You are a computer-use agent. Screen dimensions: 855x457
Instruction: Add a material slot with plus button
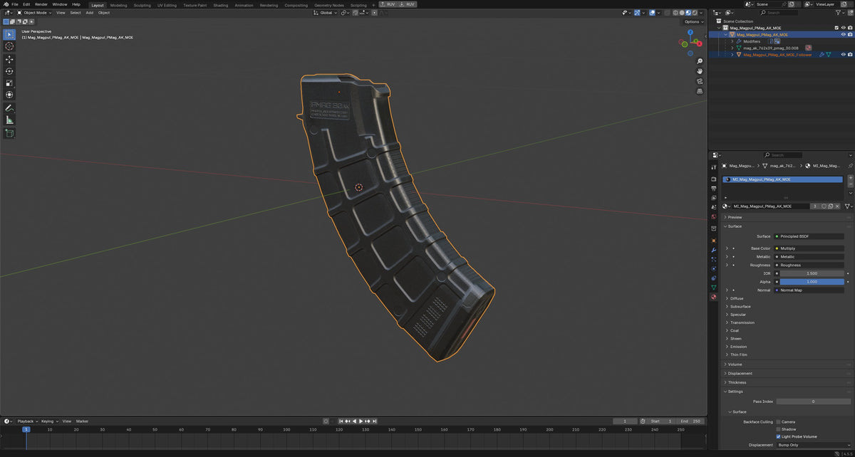(x=850, y=177)
